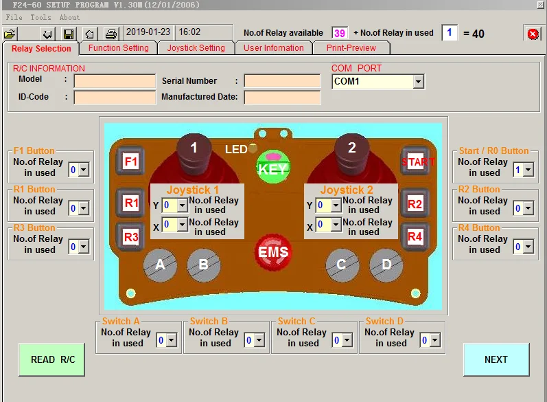Open Joystick 2 Y relay dropdown

(336, 205)
